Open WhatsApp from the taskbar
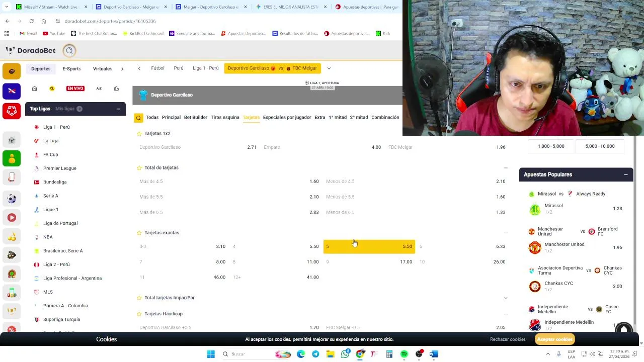The width and height of the screenshot is (644, 362). click(x=345, y=354)
